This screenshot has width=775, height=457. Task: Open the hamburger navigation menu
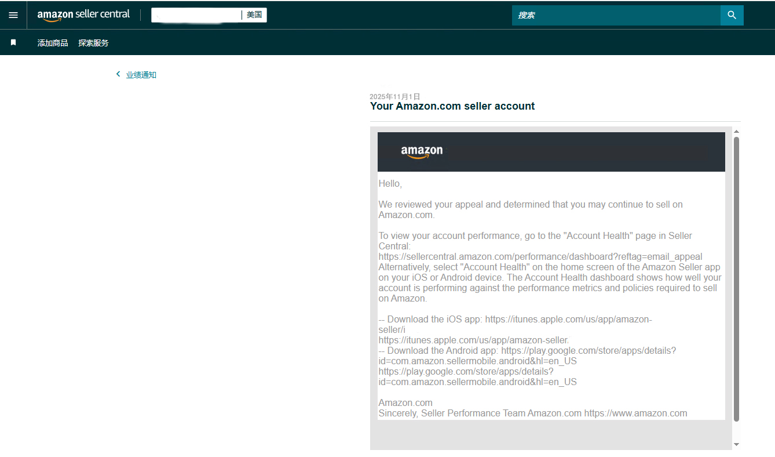tap(13, 15)
